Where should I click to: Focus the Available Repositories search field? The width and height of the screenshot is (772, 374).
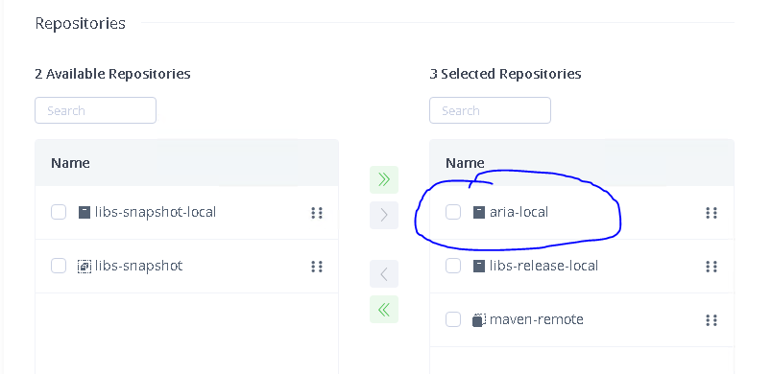click(x=95, y=110)
